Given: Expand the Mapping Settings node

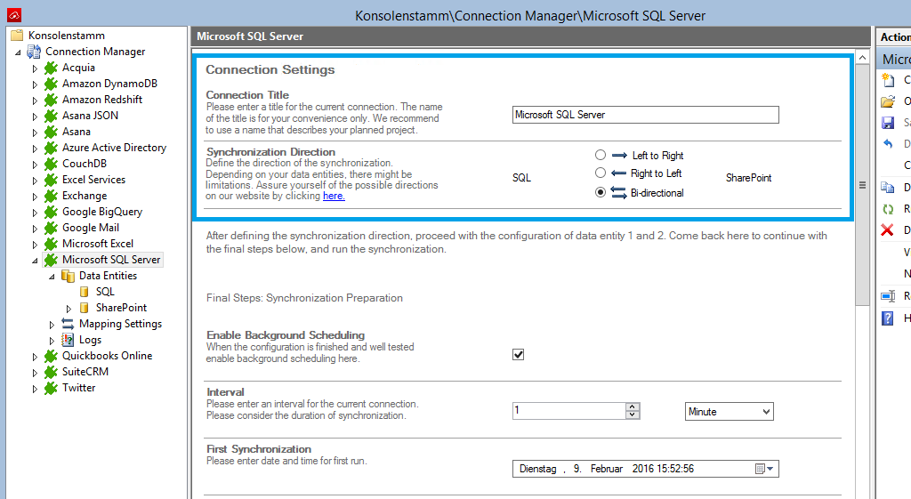Looking at the screenshot, I should point(52,324).
